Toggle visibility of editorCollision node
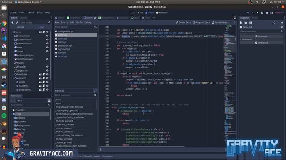The height and width of the screenshot is (160, 286). tap(47, 44)
